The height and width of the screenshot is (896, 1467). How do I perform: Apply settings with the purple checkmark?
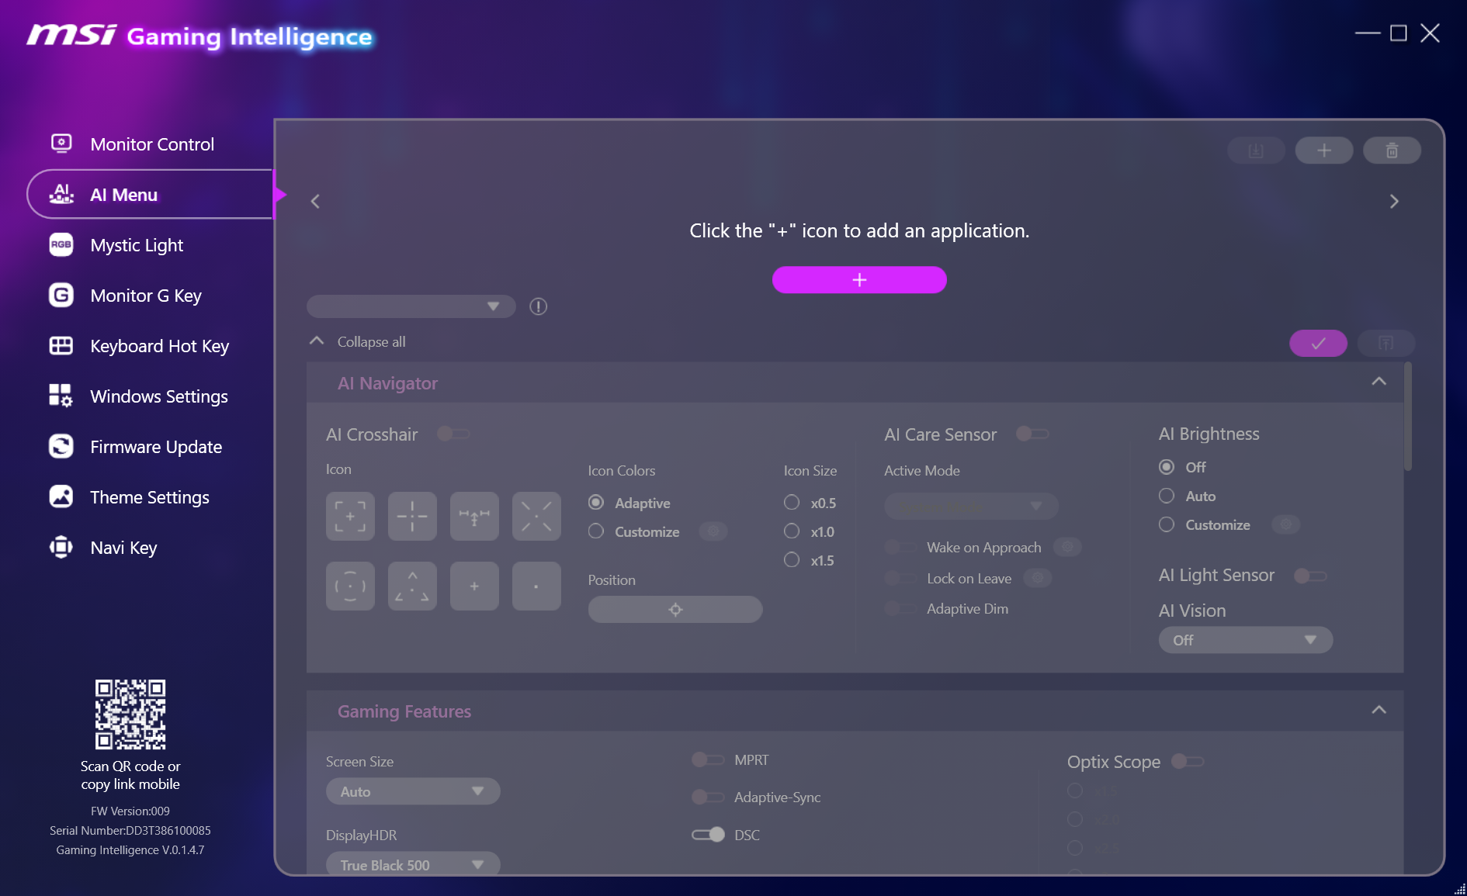click(x=1319, y=343)
